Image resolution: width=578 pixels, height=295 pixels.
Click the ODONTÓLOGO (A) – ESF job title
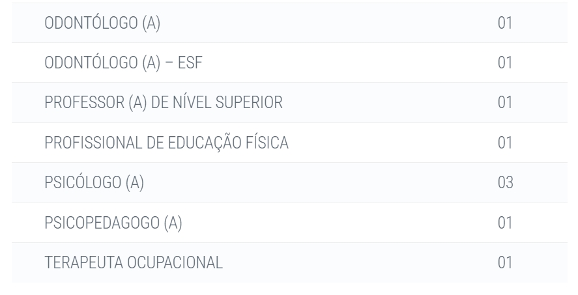coord(124,63)
